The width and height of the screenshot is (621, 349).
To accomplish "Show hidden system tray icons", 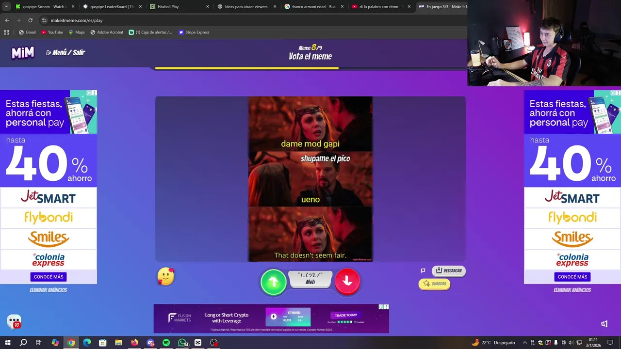I will pyautogui.click(x=524, y=343).
